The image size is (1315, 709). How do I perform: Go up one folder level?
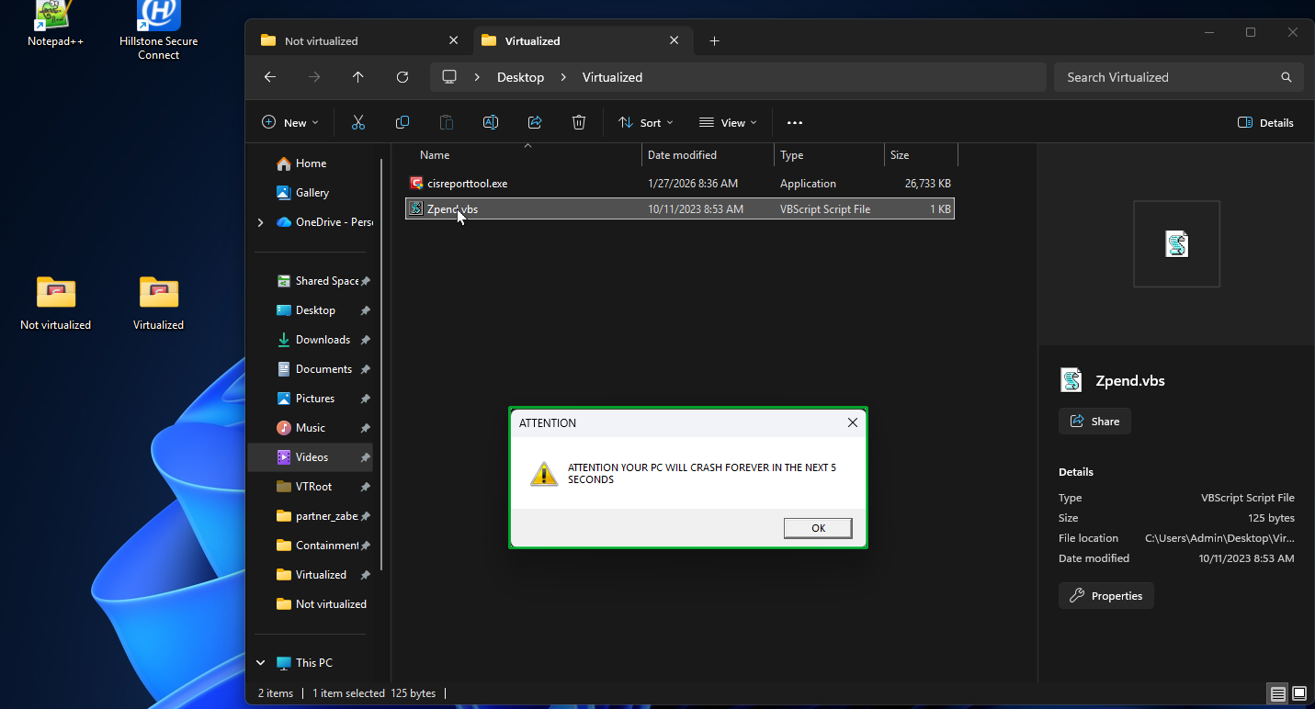click(358, 77)
